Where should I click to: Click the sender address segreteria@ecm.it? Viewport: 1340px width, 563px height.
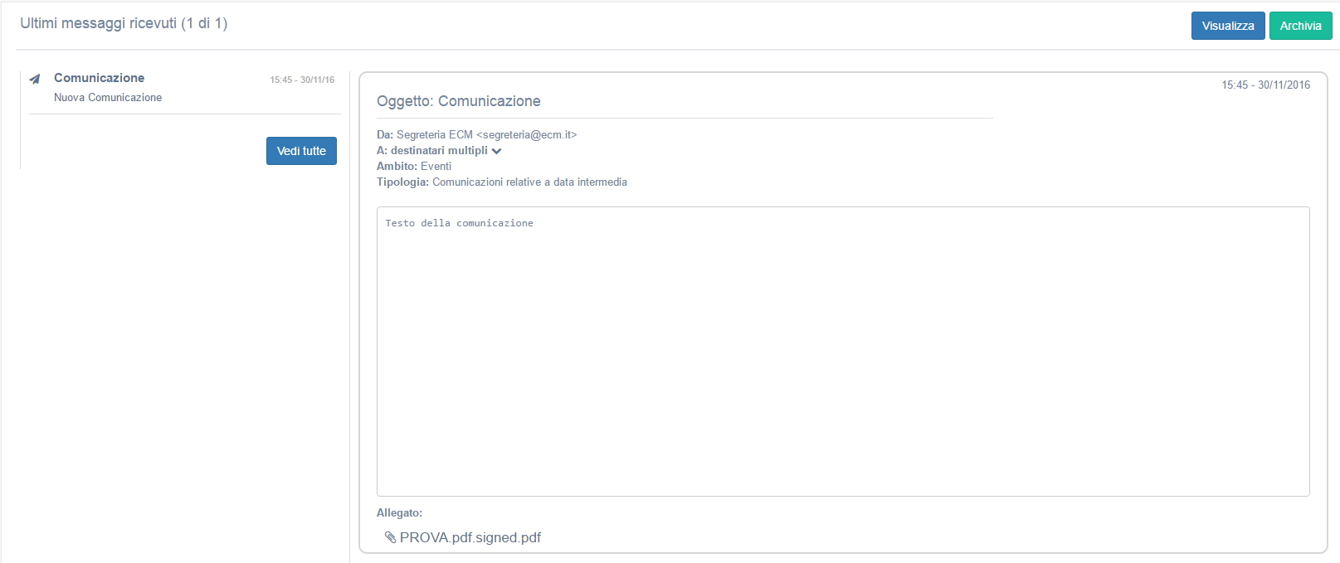[526, 135]
